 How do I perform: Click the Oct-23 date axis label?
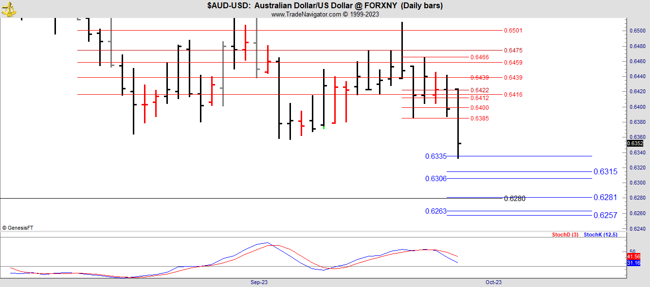click(493, 282)
